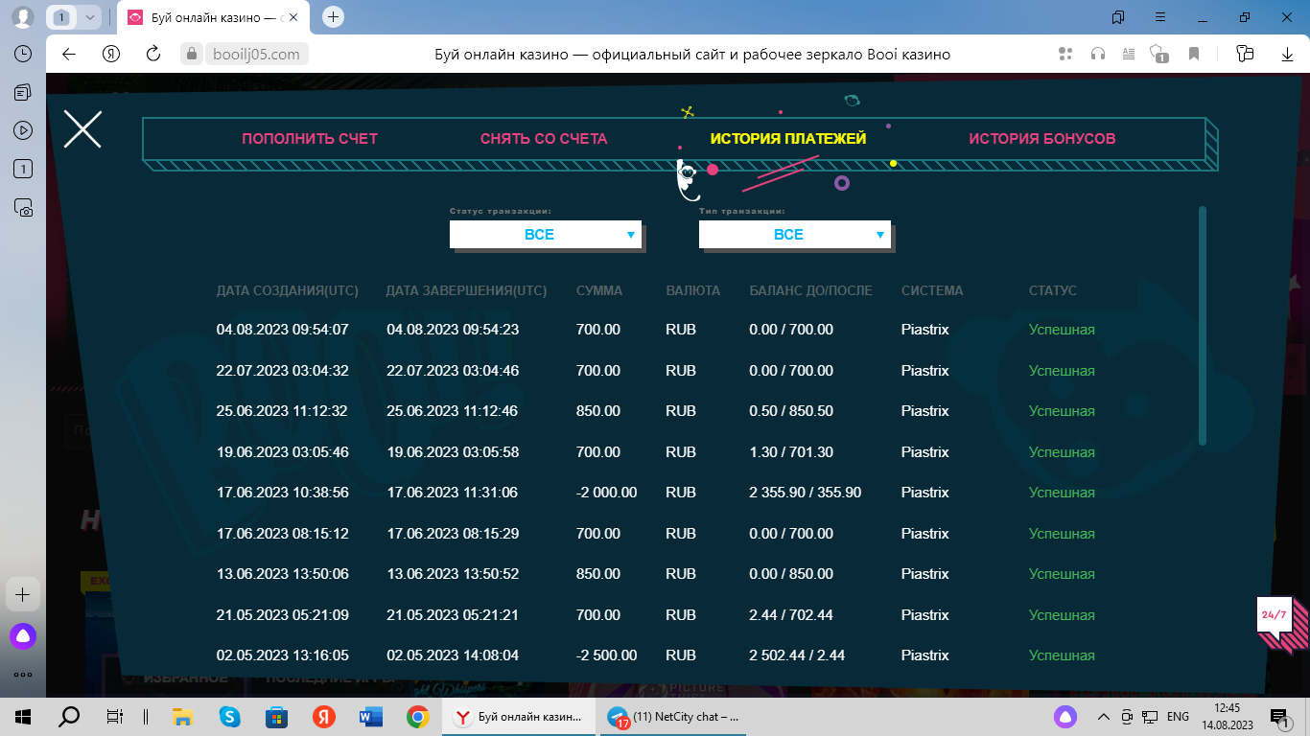
Task: Add a sidebar item with the plus button
Action: [x=23, y=594]
